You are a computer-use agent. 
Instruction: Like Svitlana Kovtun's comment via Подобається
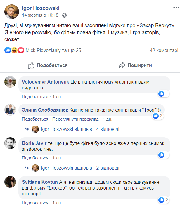(35, 203)
